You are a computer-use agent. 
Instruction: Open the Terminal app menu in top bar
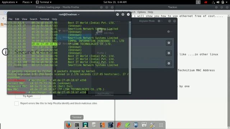pyautogui.click(x=44, y=2)
